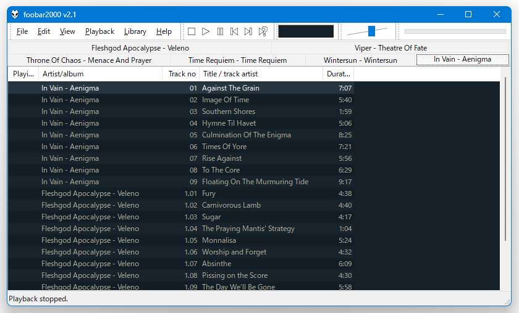Click duration 8:25 in the playlist

point(345,135)
